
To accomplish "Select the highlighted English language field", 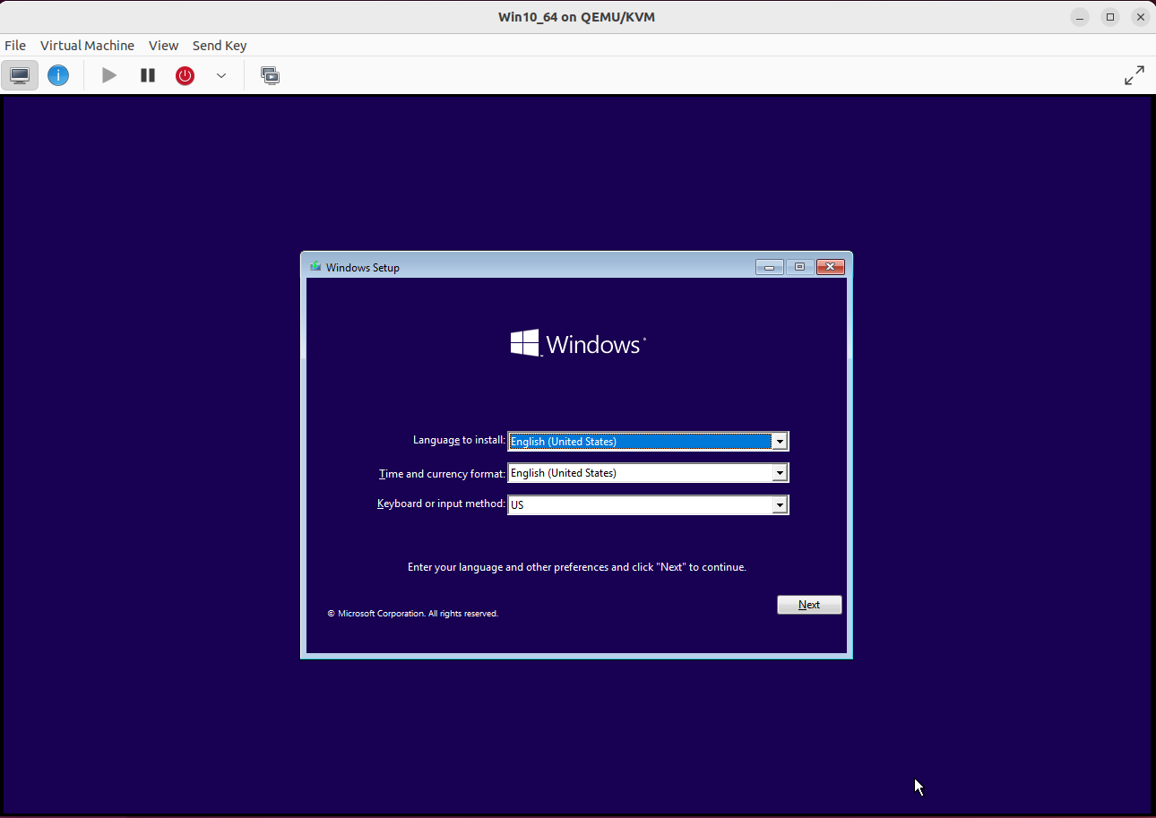I will point(636,441).
